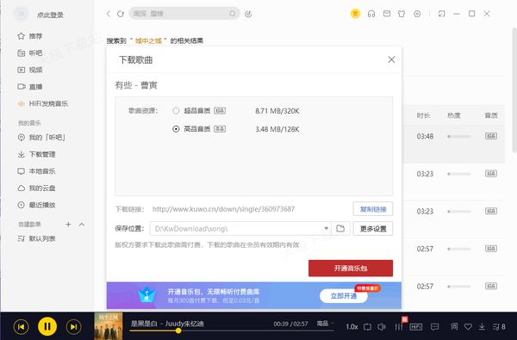Open the equalizer sound effects icon
This screenshot has width=517, height=340.
point(399,327)
